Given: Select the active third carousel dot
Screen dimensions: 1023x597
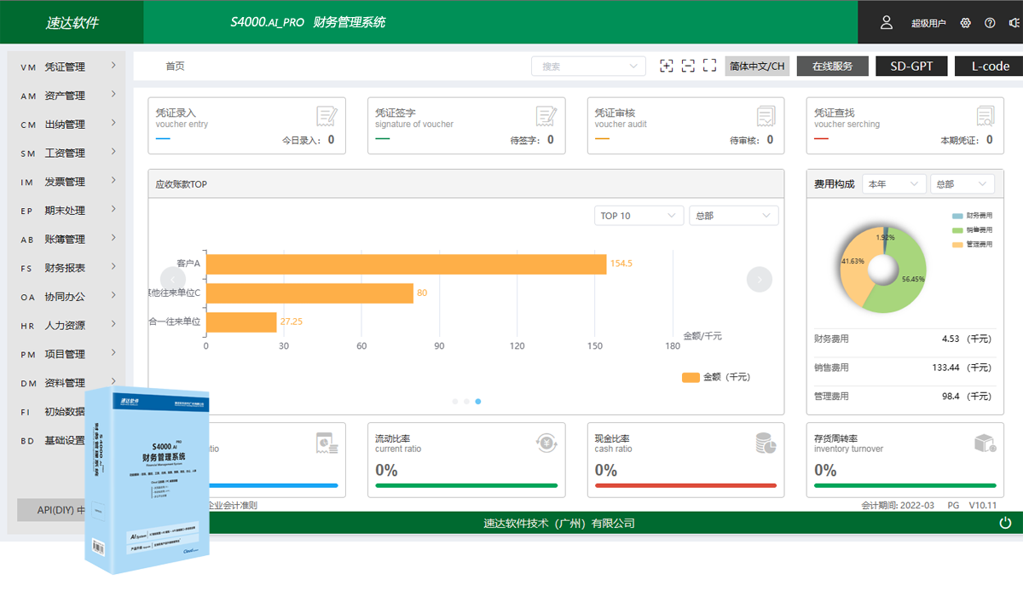Looking at the screenshot, I should 477,401.
